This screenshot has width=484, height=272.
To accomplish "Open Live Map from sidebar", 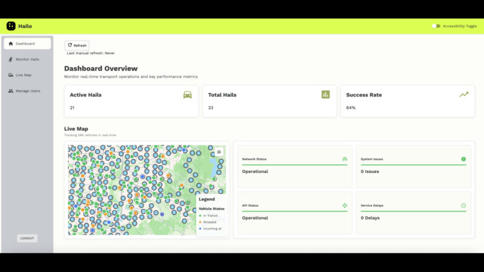I will [x=27, y=75].
